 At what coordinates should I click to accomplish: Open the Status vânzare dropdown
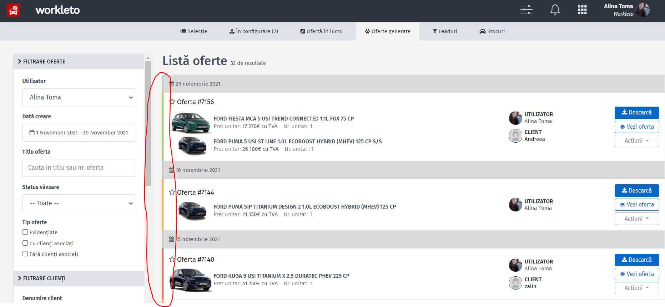(79, 203)
